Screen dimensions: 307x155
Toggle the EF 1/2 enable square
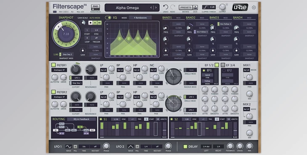217,65
